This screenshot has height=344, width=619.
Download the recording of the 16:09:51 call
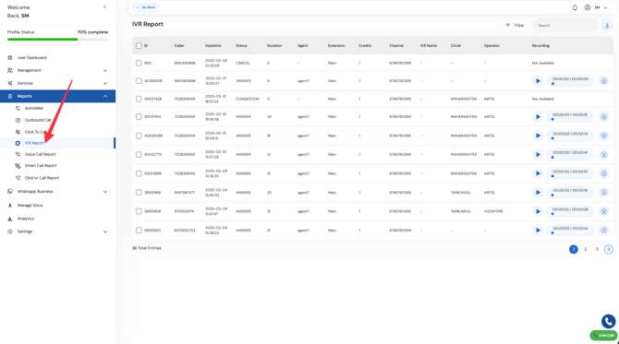click(x=603, y=136)
